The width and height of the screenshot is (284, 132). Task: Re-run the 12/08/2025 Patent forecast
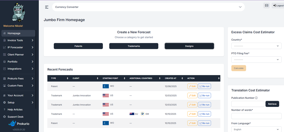(204, 86)
